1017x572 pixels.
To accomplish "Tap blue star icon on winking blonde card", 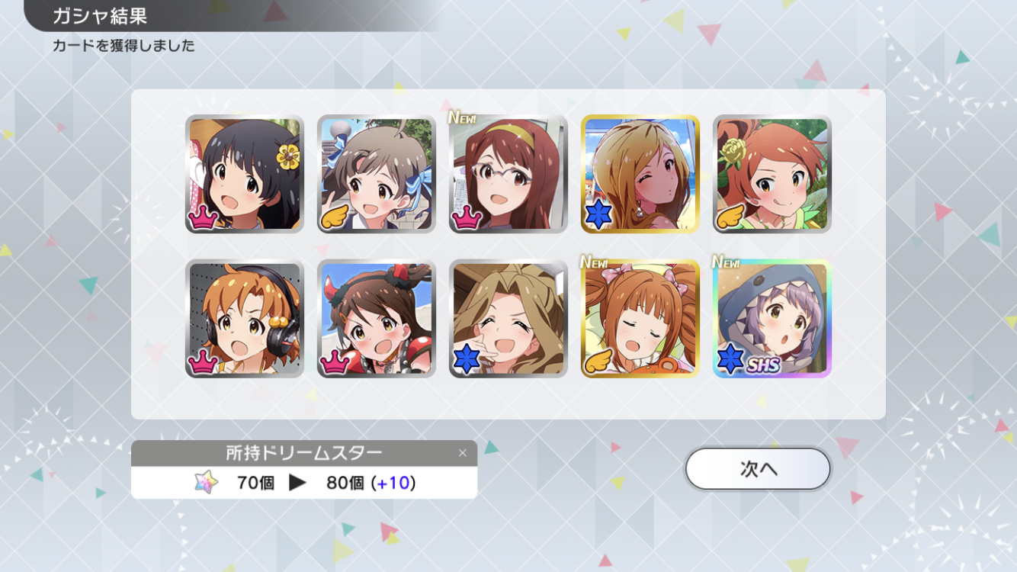I will point(599,215).
